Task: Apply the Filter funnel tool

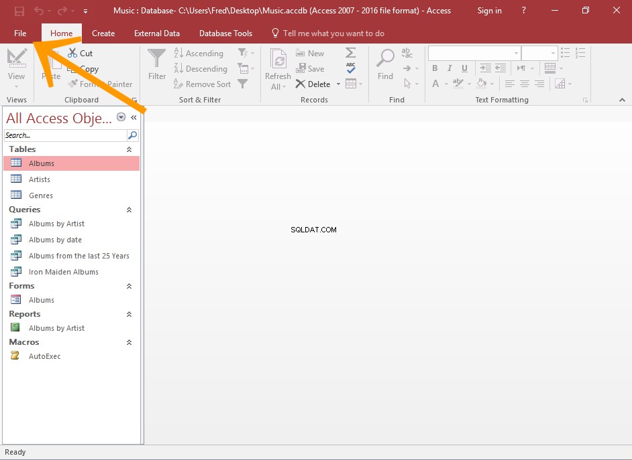Action: point(157,64)
